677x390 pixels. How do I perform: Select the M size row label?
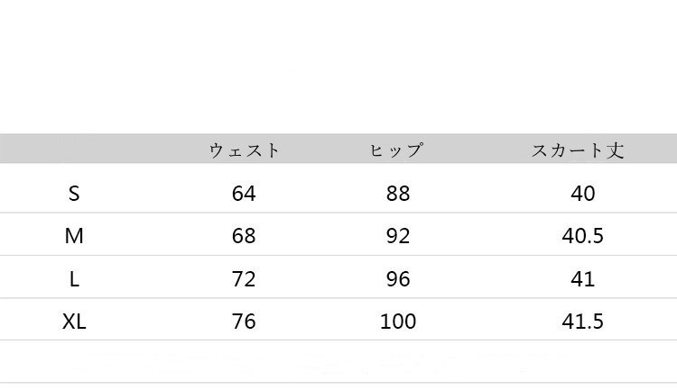(74, 236)
